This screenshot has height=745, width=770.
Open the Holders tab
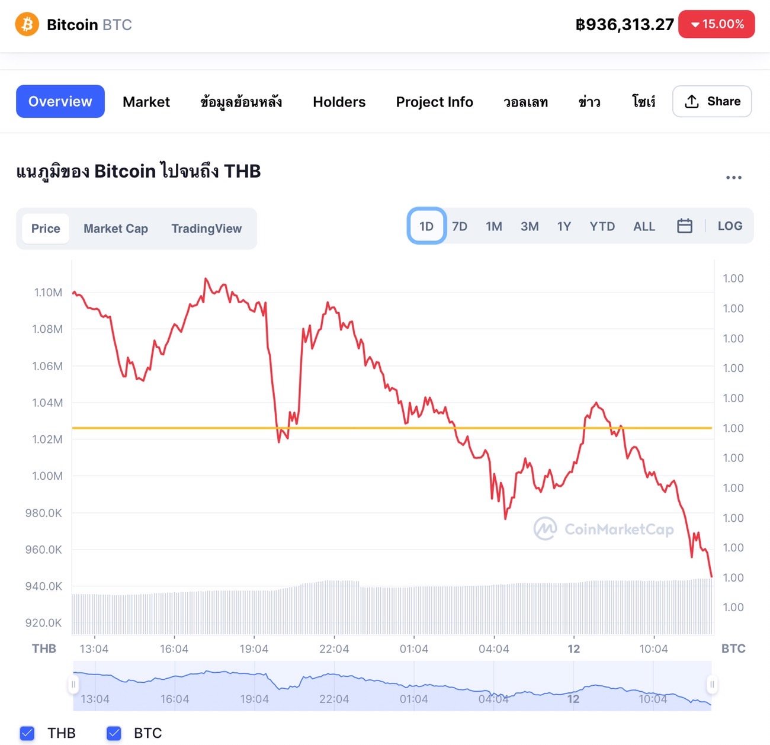coord(339,102)
